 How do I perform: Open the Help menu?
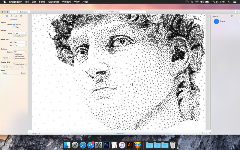(x=85, y=2)
